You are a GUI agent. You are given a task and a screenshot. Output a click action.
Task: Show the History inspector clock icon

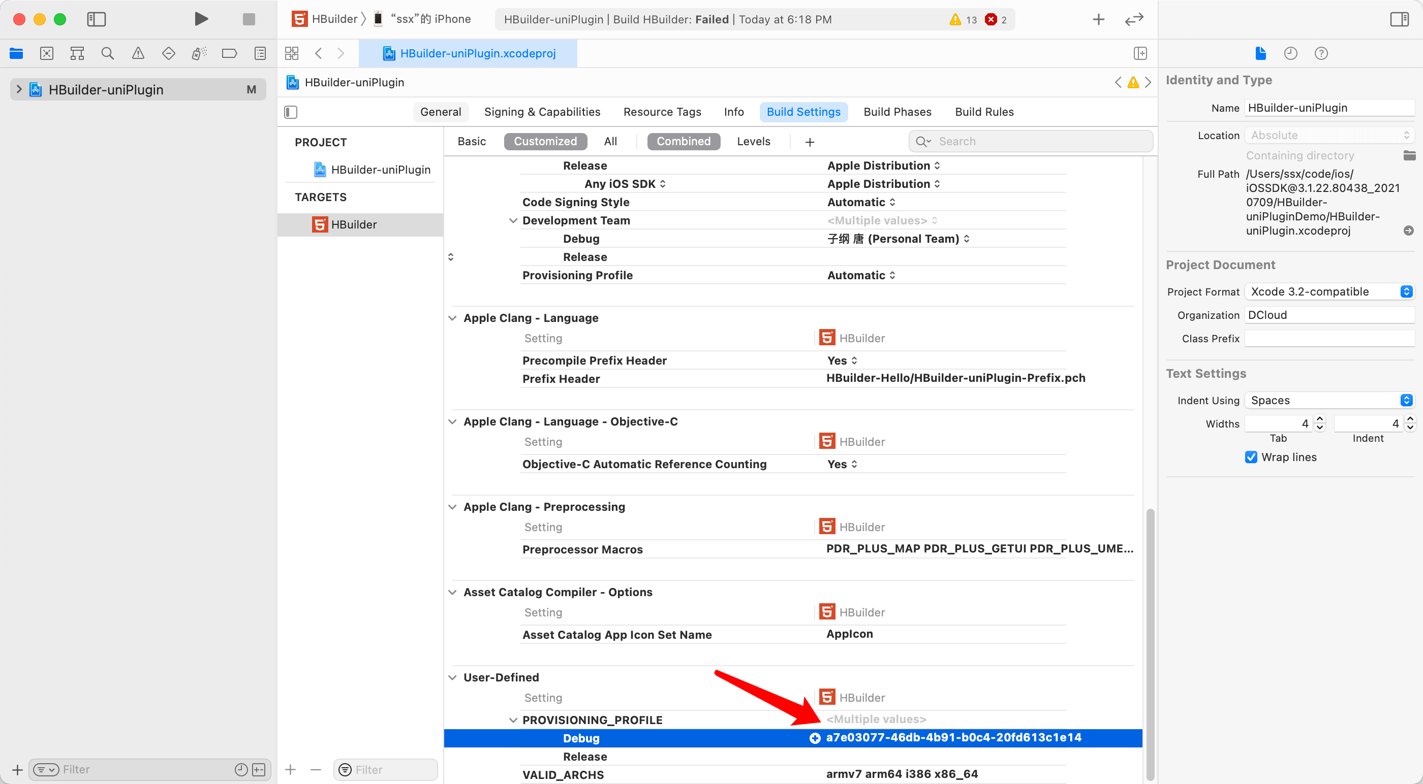[x=1290, y=53]
